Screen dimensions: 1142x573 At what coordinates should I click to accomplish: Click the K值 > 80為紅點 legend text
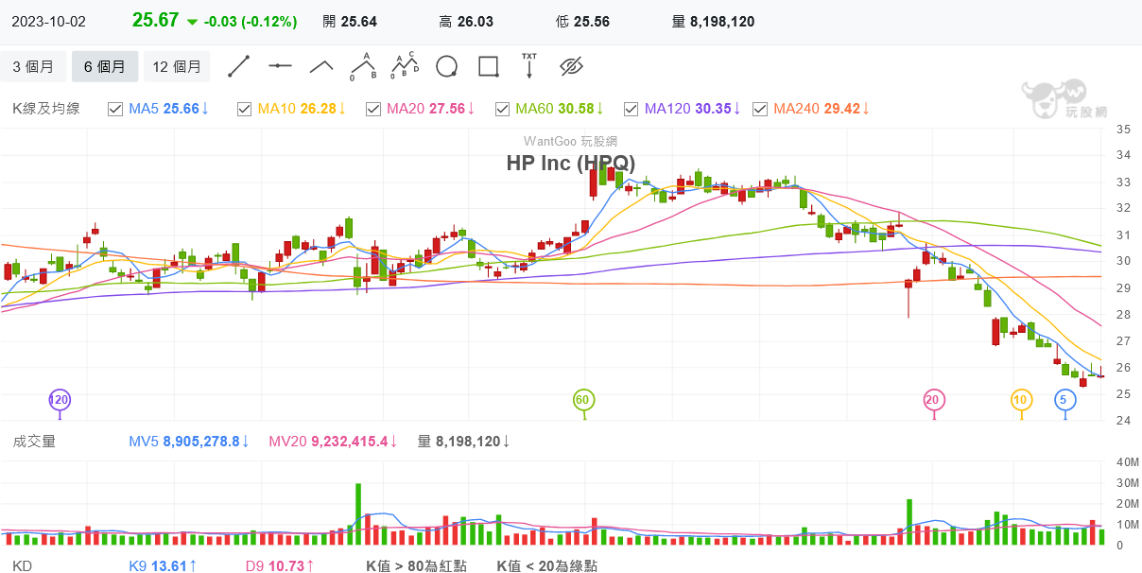[x=416, y=565]
